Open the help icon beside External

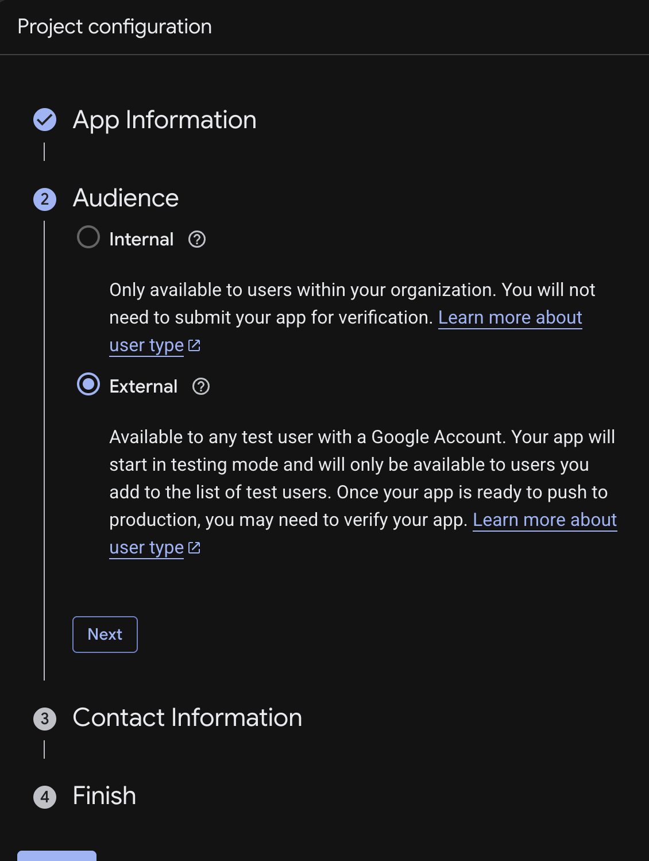click(x=201, y=386)
